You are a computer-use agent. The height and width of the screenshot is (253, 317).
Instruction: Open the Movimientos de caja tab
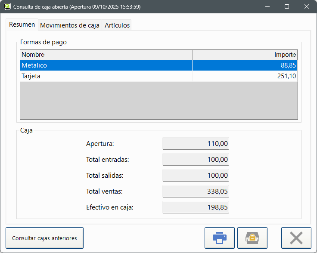[70, 25]
